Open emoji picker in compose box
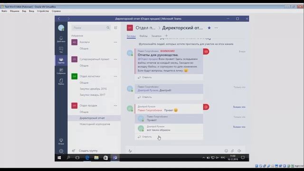Viewport: 304px width, 171px height. click(x=226, y=151)
